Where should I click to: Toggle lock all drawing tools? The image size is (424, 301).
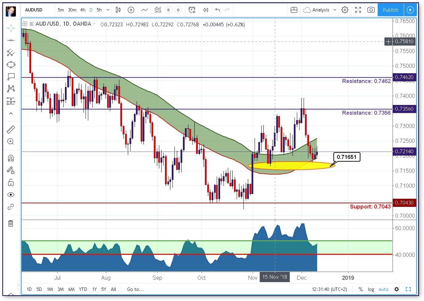coord(11,183)
